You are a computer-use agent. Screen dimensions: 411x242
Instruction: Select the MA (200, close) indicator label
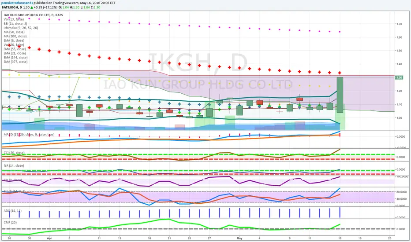[15, 36]
